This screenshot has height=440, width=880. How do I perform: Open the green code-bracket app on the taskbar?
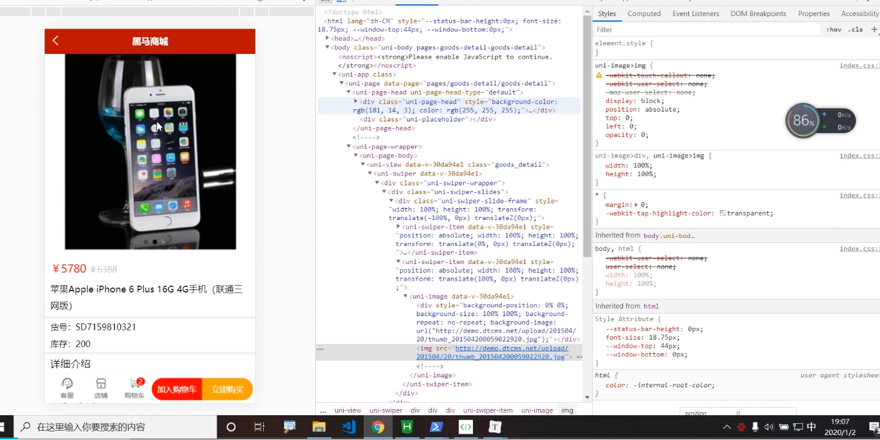point(466,427)
